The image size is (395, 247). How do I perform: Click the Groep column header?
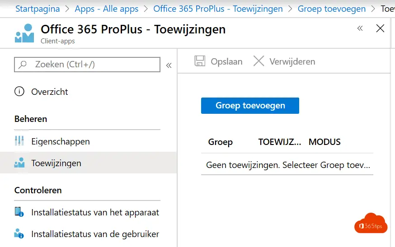(221, 142)
